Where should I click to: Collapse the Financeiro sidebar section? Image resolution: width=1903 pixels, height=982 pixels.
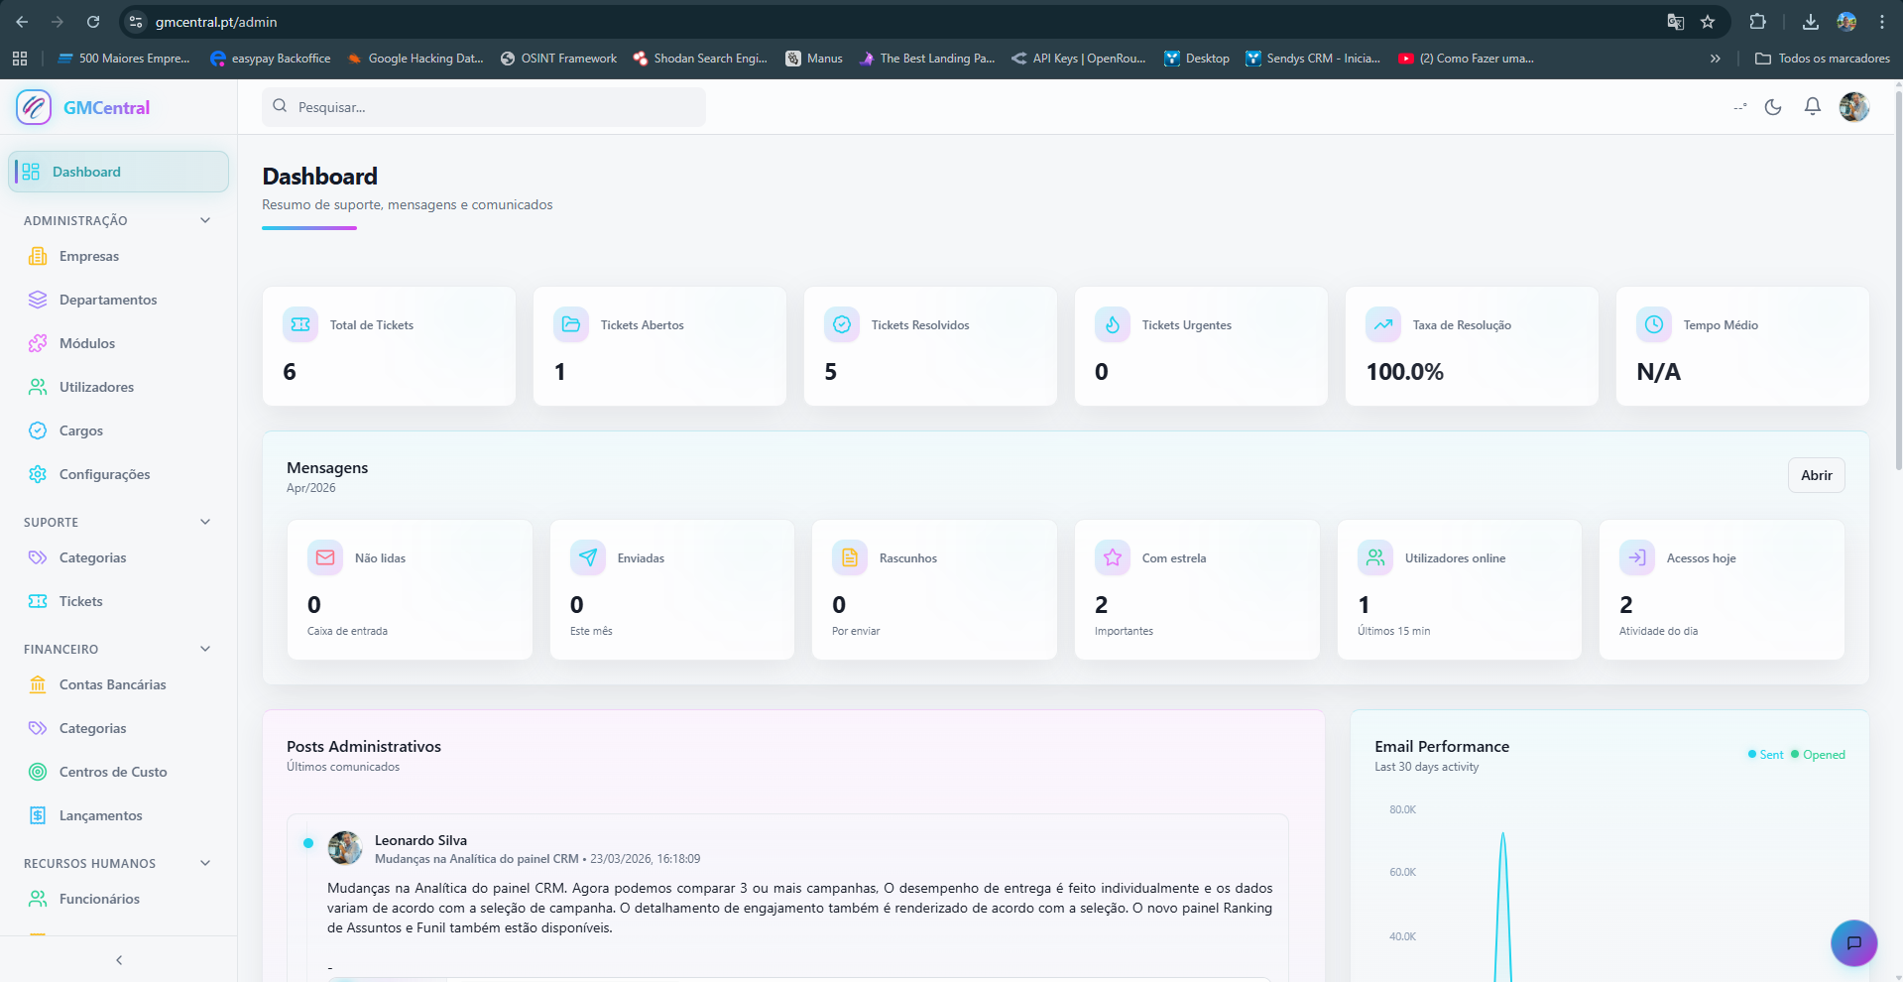click(x=205, y=649)
